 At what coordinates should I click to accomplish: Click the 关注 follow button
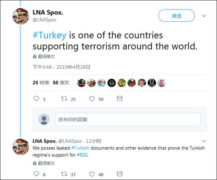(177, 16)
